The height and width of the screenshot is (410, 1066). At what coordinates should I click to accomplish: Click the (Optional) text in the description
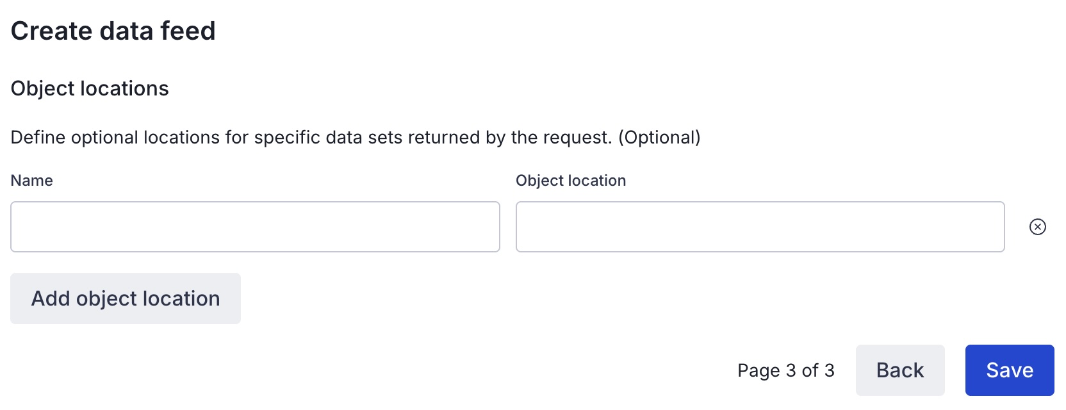tap(659, 138)
